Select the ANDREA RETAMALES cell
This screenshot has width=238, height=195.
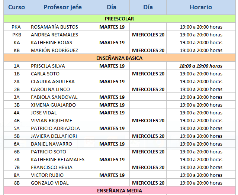click(54, 35)
